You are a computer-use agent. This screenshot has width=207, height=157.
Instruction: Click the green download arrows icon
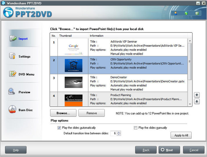pyautogui.click(x=186, y=13)
